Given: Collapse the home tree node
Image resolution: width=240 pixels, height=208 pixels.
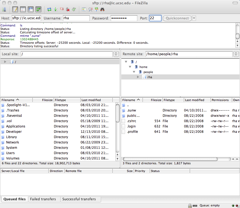Looking at the screenshot, I should click(x=130, y=67).
